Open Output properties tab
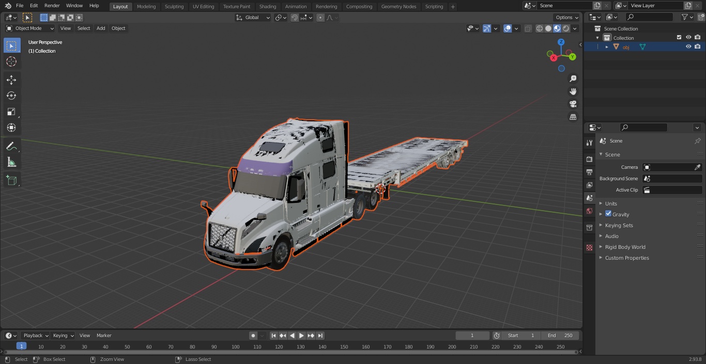Image resolution: width=706 pixels, height=364 pixels. (589, 172)
